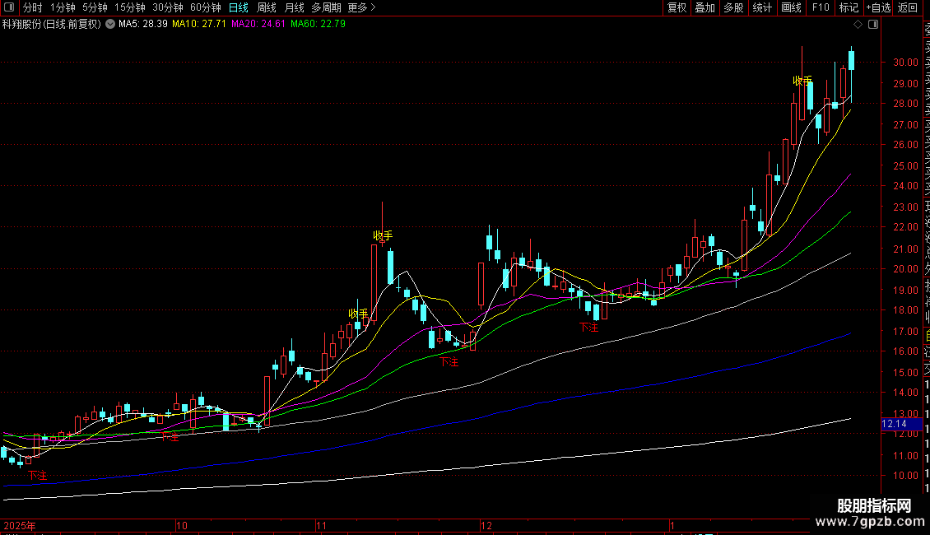Click the 复权 adjustment button
This screenshot has width=930, height=535.
click(x=677, y=7)
